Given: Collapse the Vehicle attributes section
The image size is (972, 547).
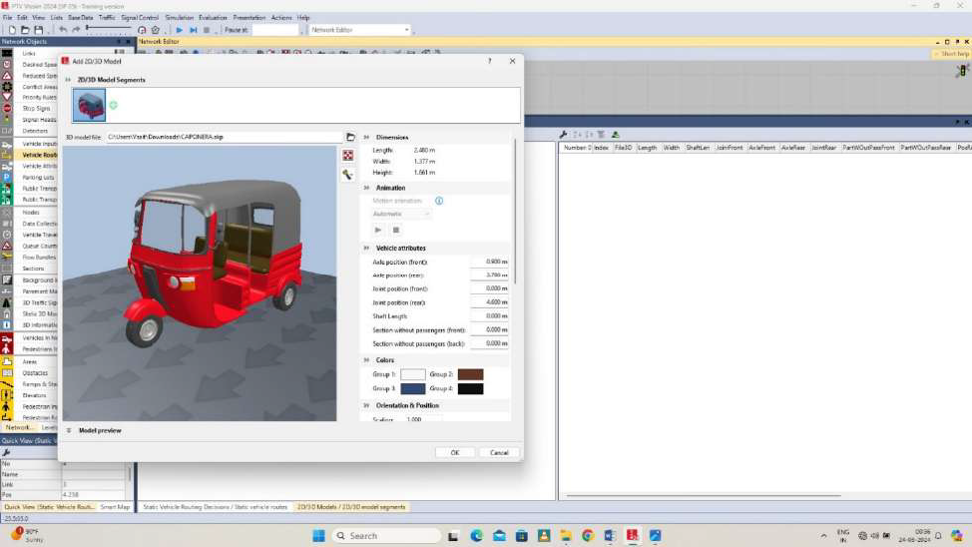Looking at the screenshot, I should click(366, 248).
